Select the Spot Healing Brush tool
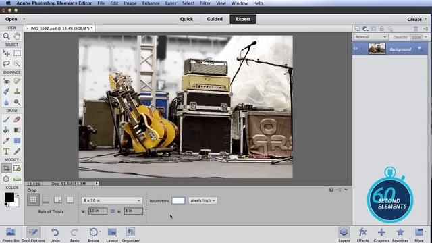The width and height of the screenshot is (432, 243). pyautogui.click(x=17, y=81)
